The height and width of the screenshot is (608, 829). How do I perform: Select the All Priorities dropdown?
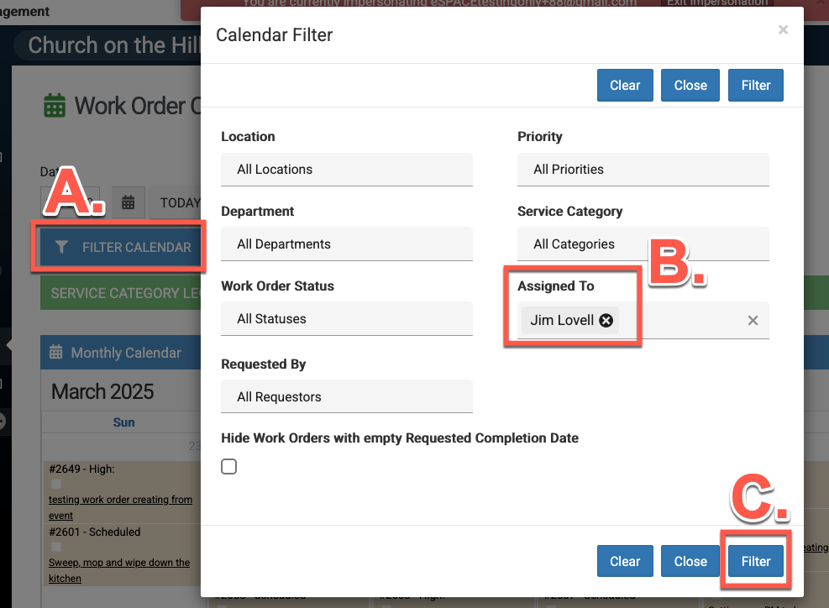click(643, 170)
